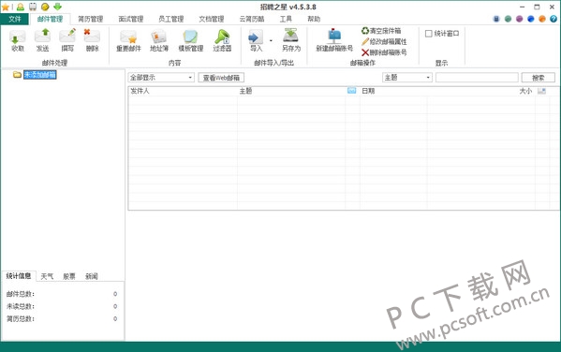
Task: Open the 主题 search field dropdown
Action: 407,78
